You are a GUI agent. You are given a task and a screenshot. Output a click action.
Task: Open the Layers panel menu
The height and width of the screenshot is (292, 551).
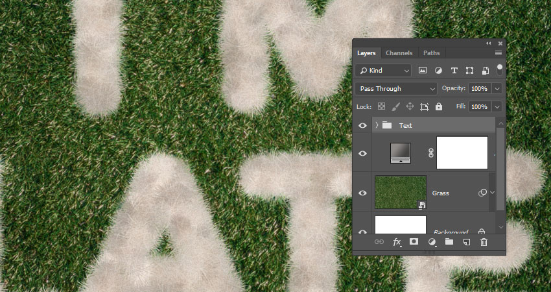(x=498, y=53)
